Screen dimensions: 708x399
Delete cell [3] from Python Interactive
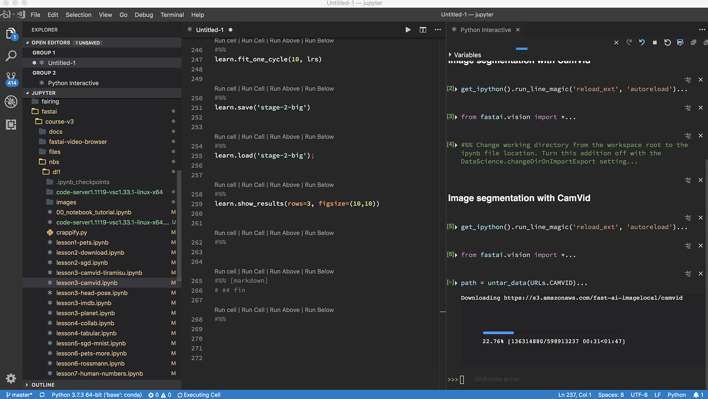701,108
